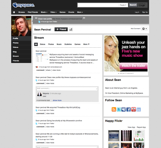The width and height of the screenshot is (161, 148).
Task: Open Events in the navbar
Action: (71, 12)
